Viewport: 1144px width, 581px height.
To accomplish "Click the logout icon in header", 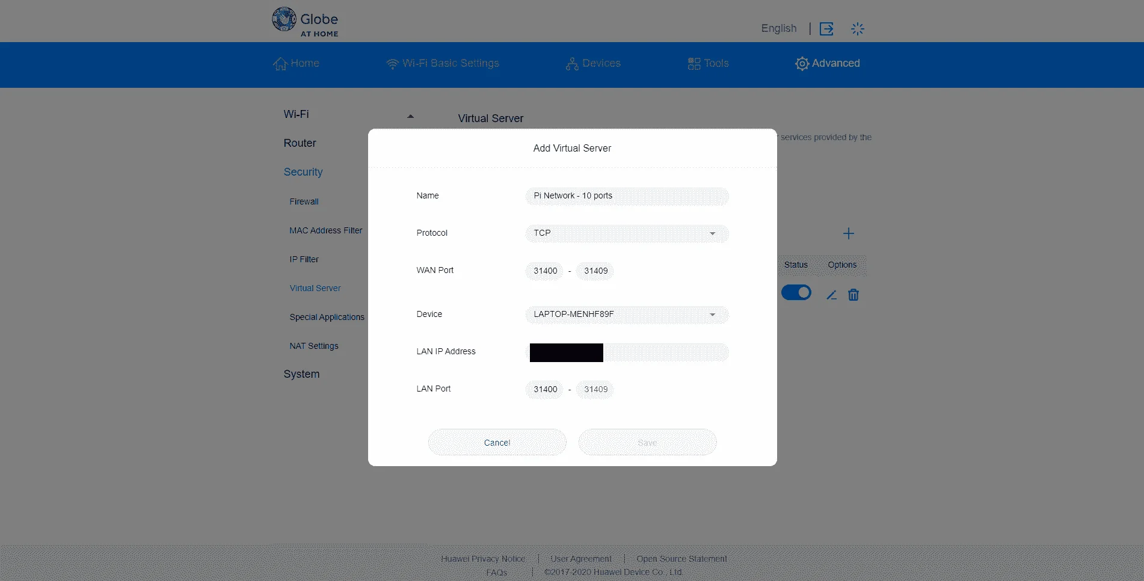I will (826, 29).
